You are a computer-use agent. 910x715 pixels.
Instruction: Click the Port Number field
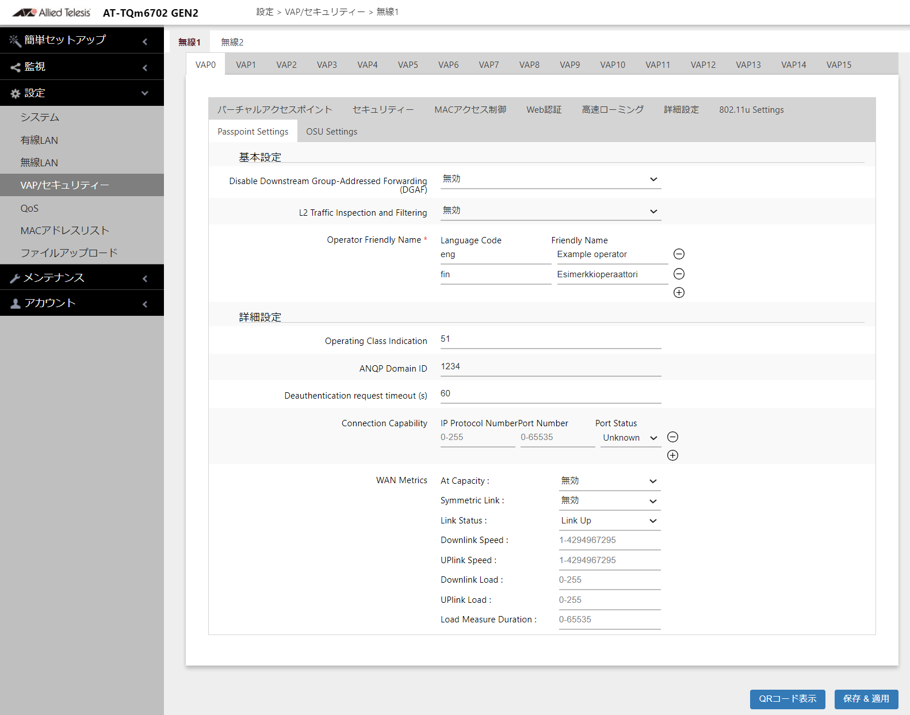[557, 438]
